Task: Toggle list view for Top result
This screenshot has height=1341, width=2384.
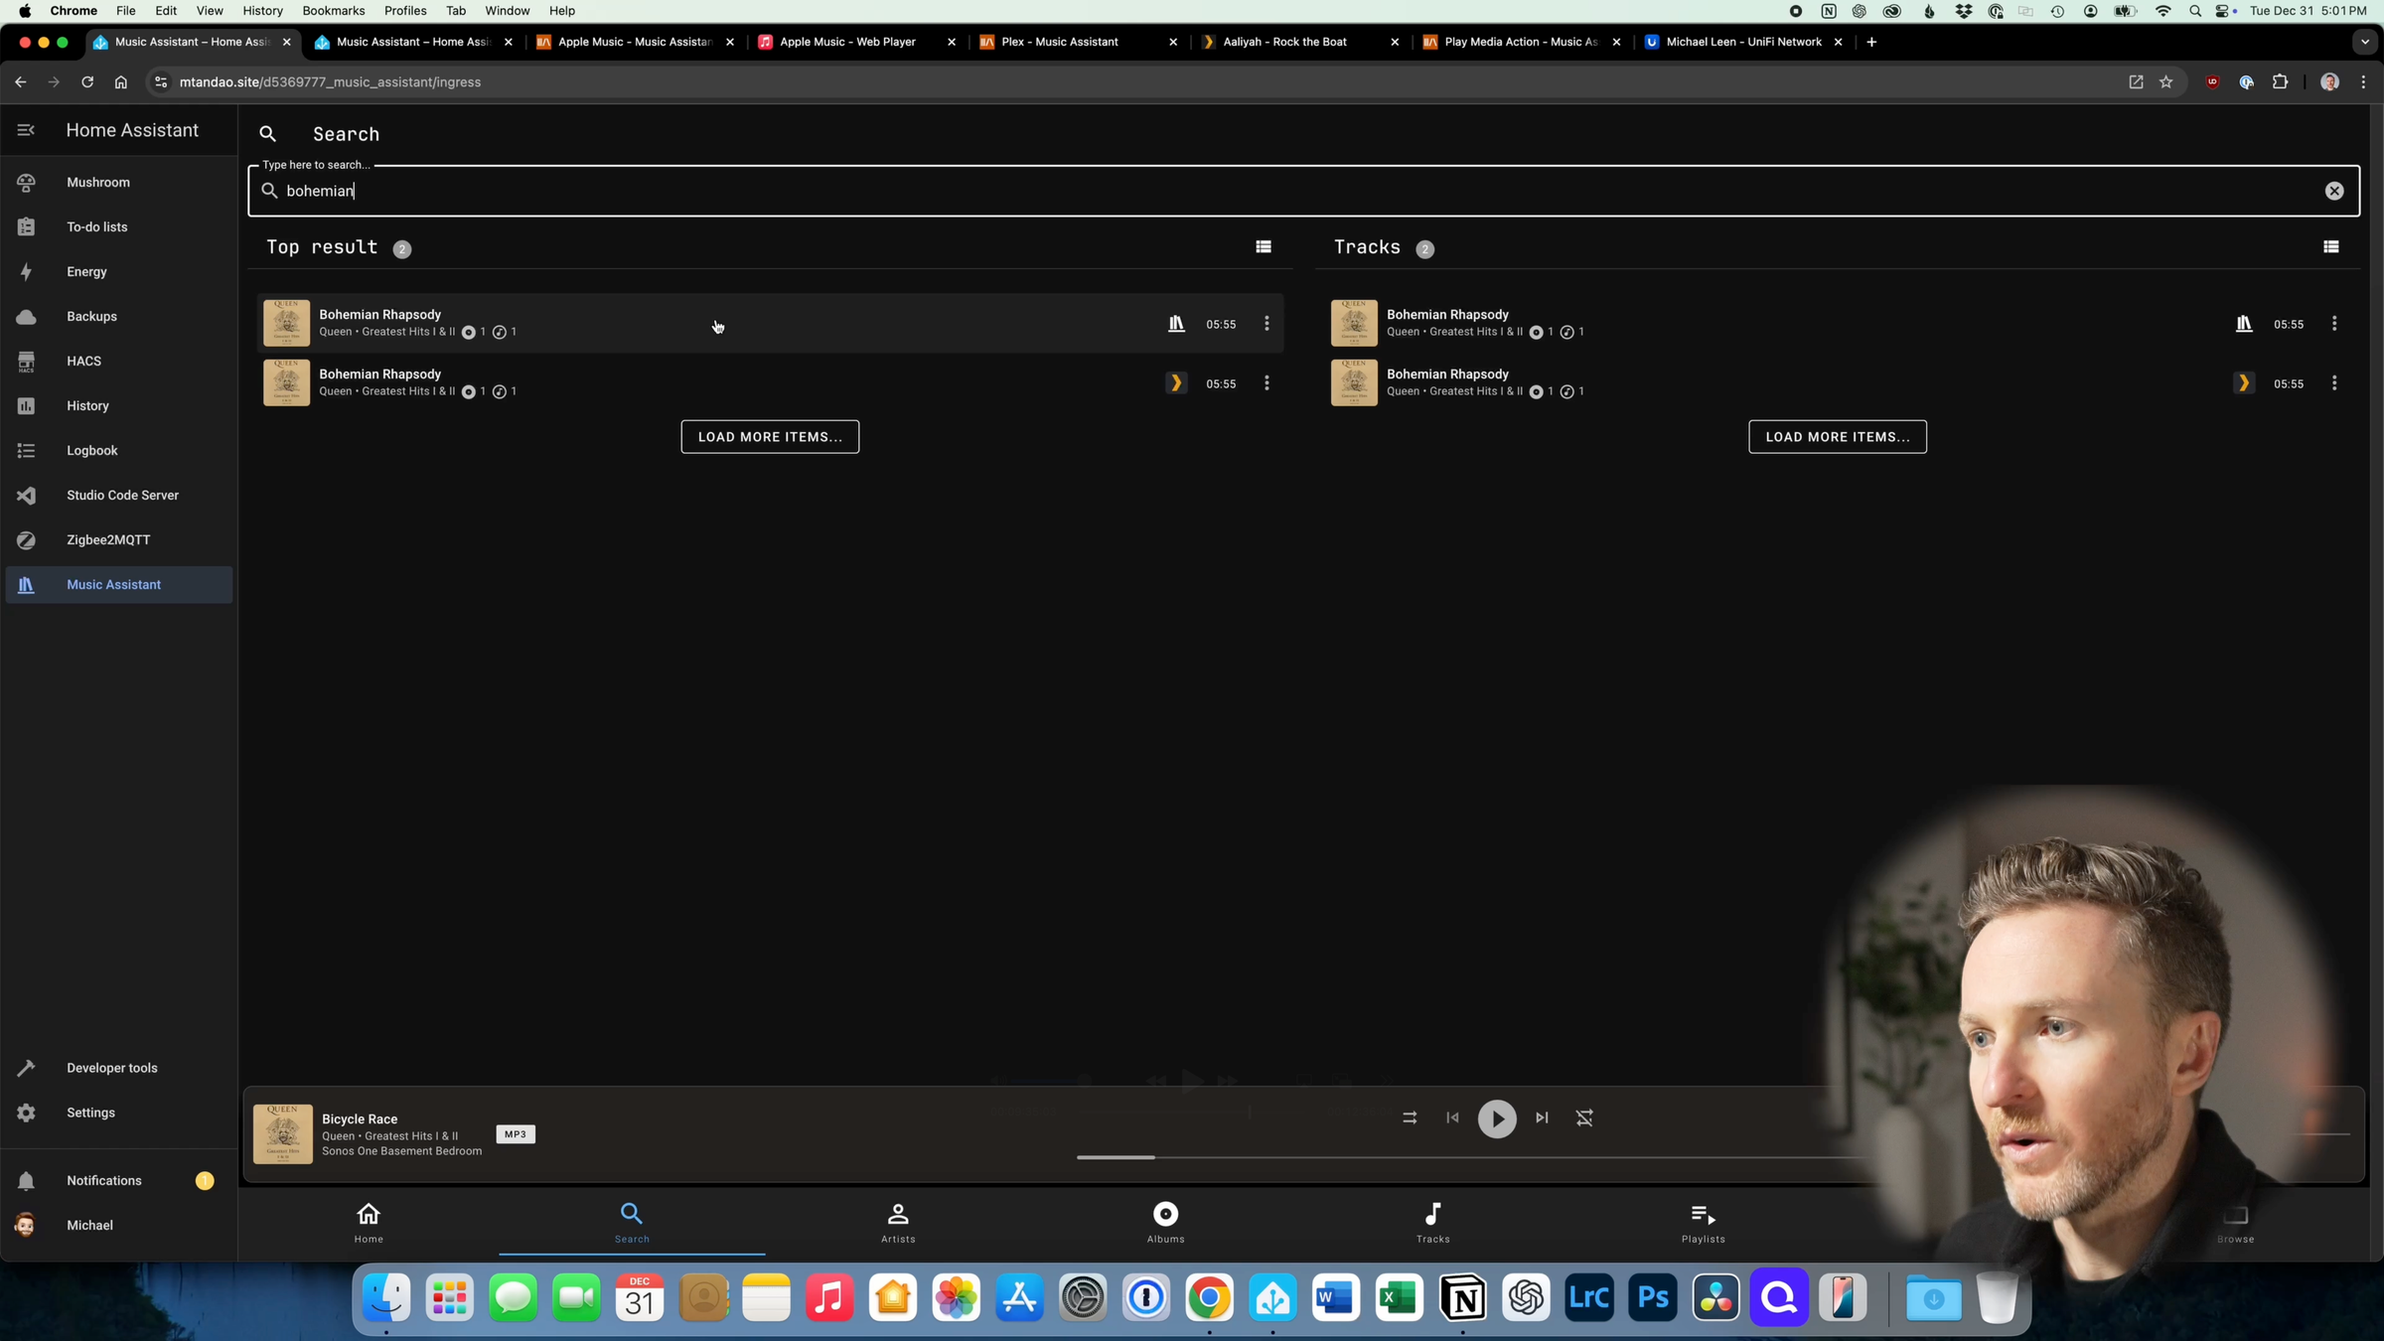Action: pos(1264,246)
